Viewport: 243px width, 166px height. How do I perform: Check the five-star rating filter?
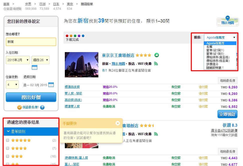point(8,140)
